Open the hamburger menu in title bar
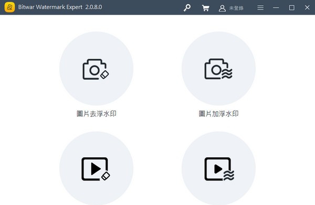 coord(260,8)
